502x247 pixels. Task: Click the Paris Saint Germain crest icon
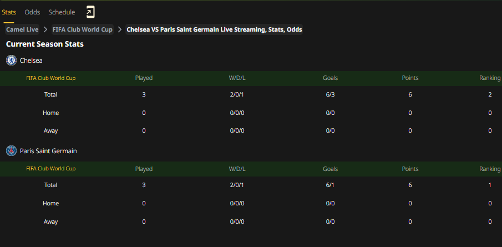point(11,151)
